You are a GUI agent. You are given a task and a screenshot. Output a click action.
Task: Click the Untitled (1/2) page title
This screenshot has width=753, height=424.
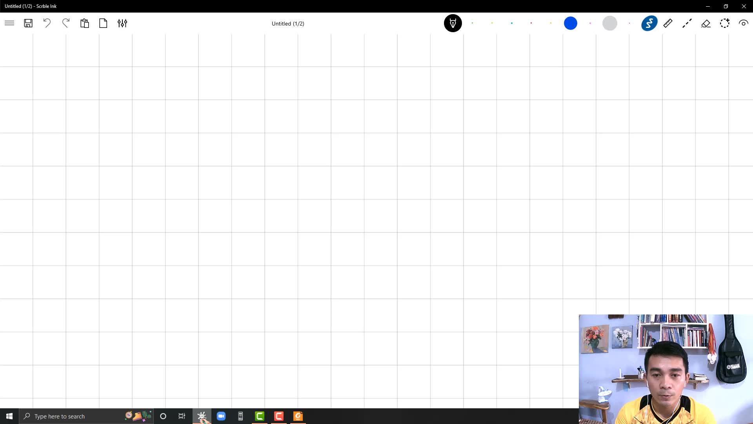[x=288, y=24]
